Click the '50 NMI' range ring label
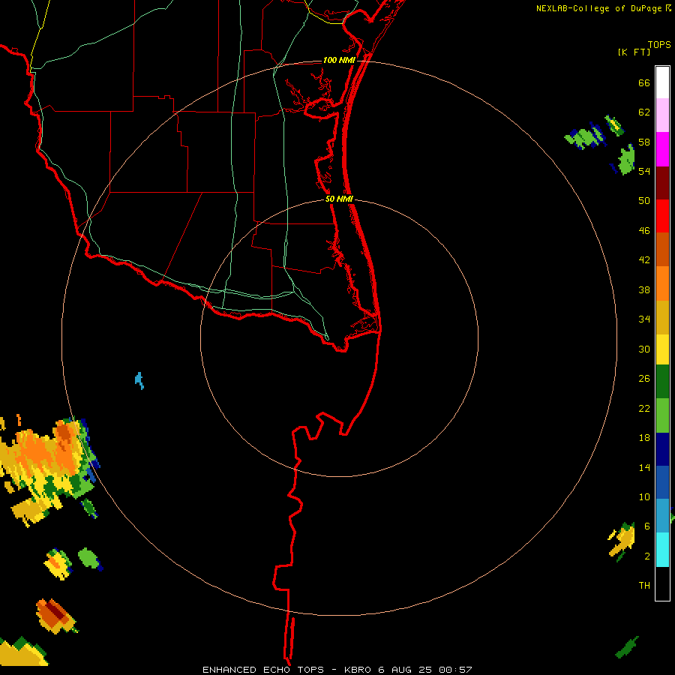 [x=339, y=199]
